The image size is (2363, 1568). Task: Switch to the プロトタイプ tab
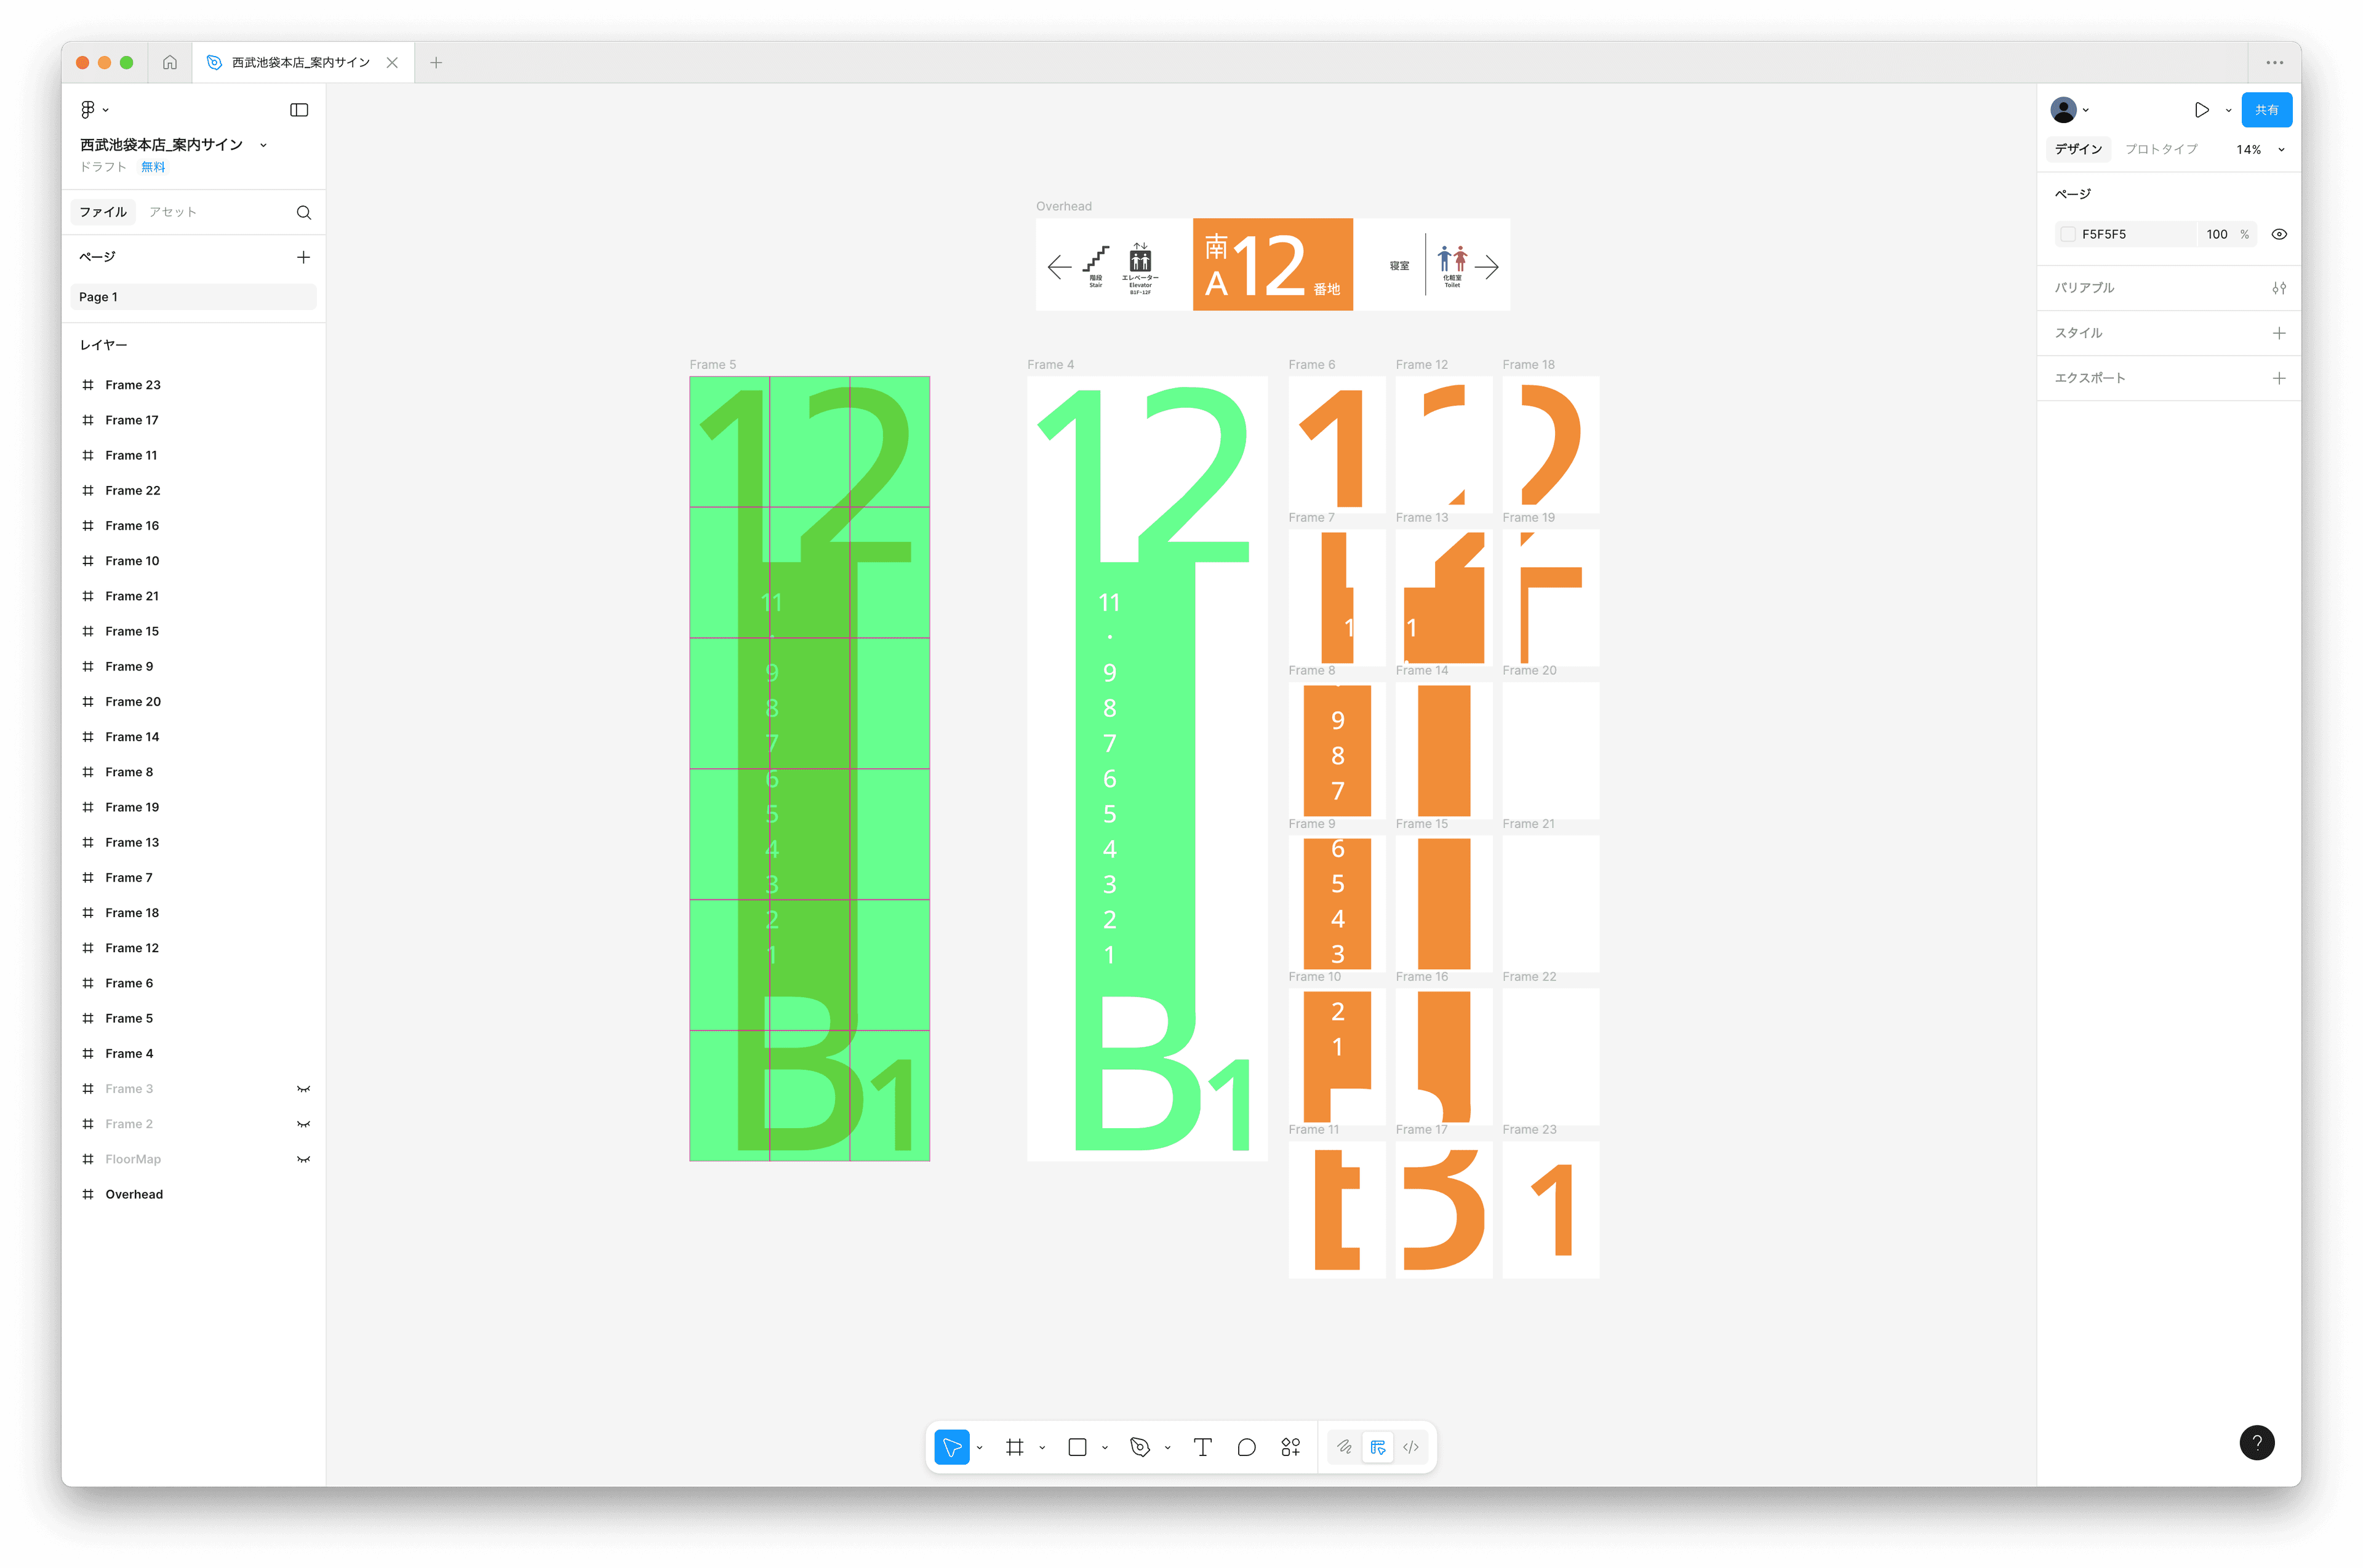[2161, 149]
